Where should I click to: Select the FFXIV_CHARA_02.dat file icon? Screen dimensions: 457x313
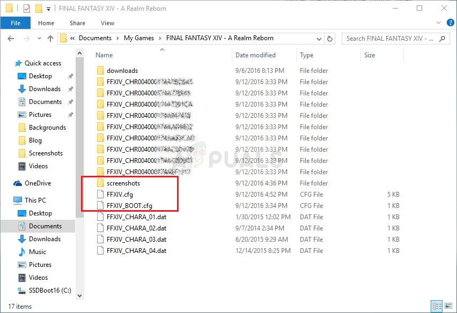click(100, 228)
